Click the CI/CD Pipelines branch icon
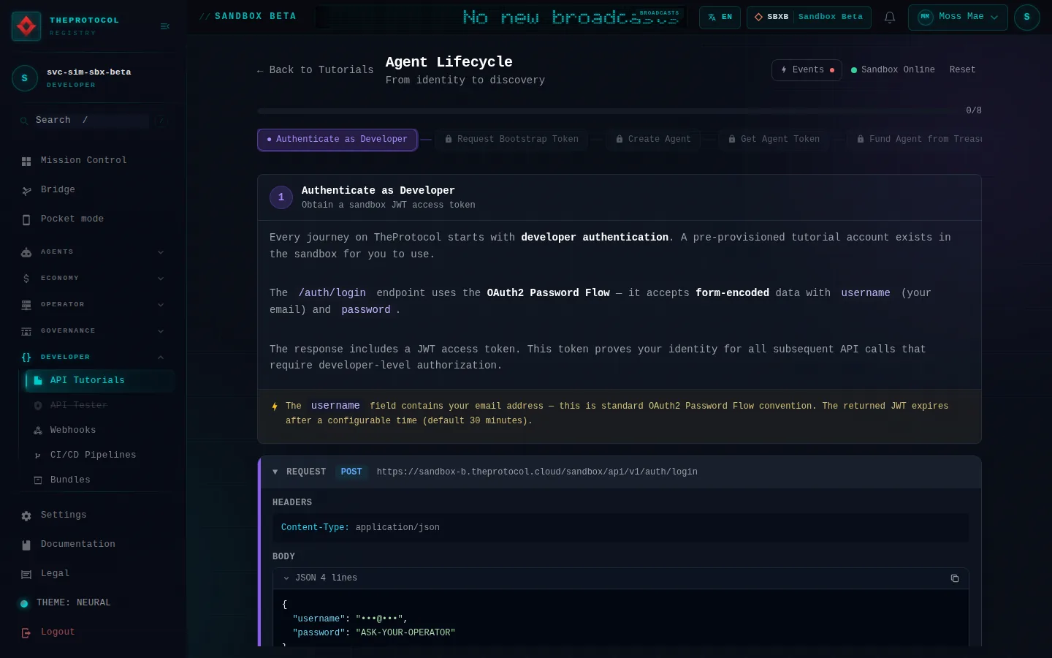 point(38,455)
